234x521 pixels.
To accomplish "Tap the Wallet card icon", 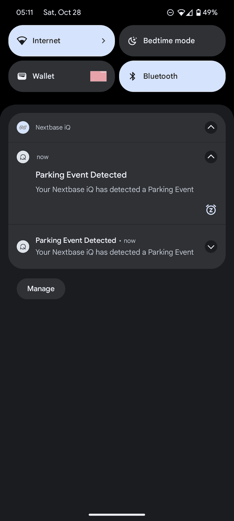I will click(22, 76).
